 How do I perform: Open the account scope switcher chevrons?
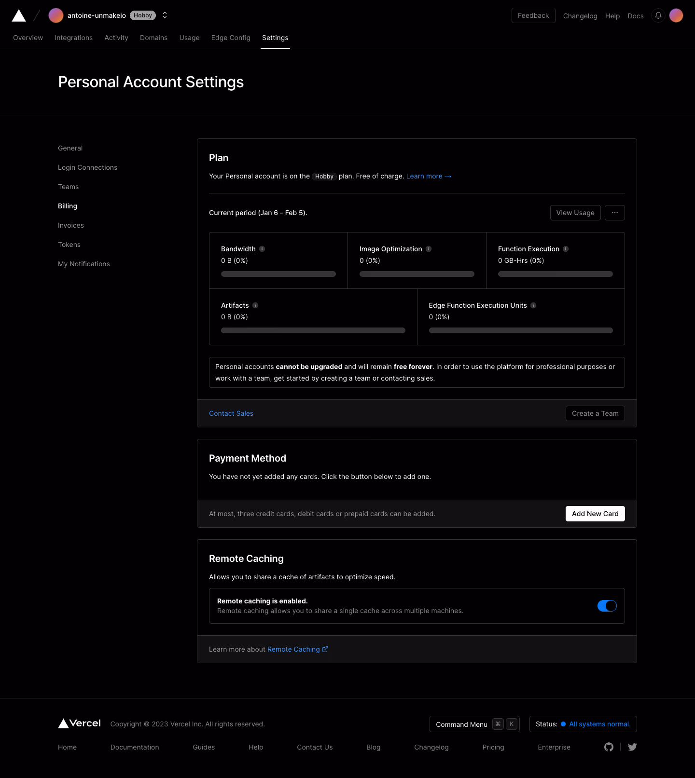[165, 15]
